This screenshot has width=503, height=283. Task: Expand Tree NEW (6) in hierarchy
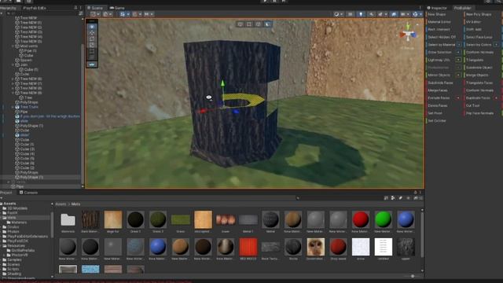(13, 79)
